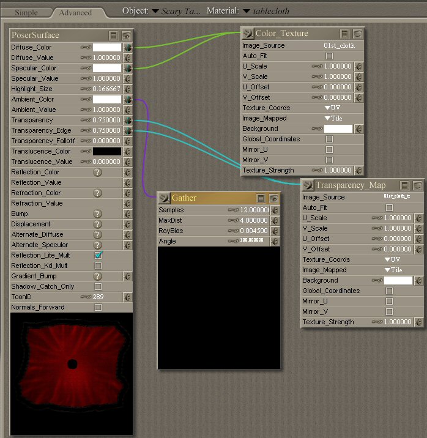Click the ToonID key icon
Viewport: 427px width, 438px height.
click(x=86, y=297)
